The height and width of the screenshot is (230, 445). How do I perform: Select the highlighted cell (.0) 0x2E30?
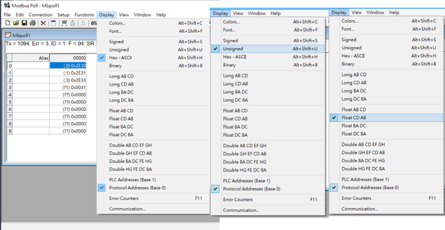click(68, 65)
